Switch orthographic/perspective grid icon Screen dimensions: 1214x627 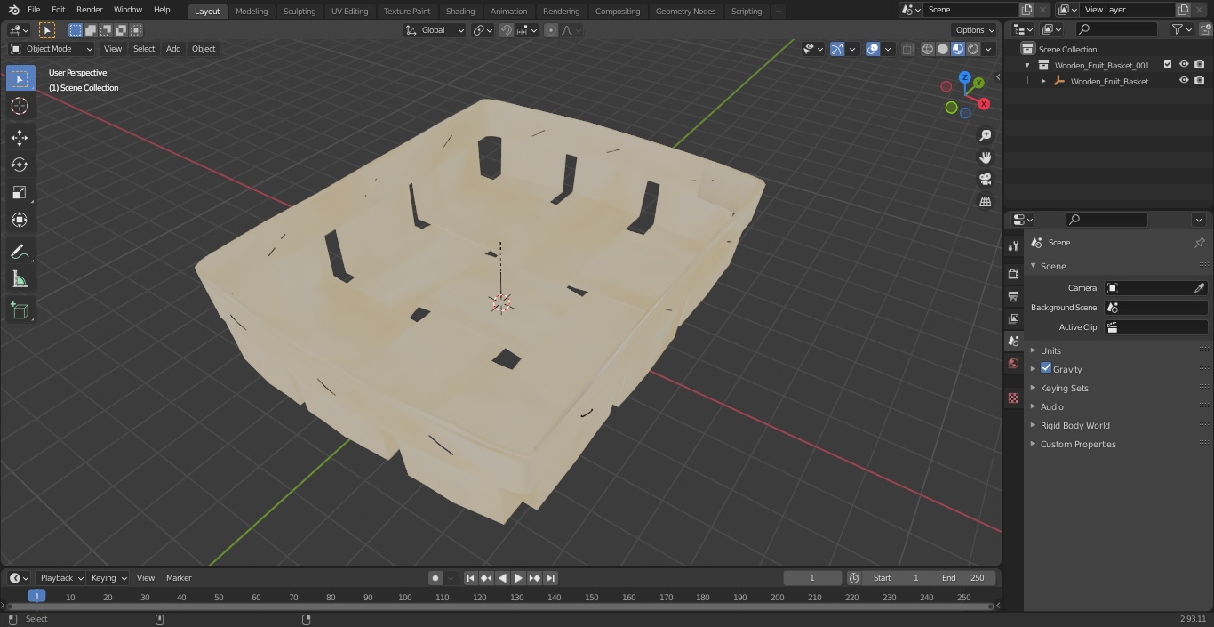point(985,202)
